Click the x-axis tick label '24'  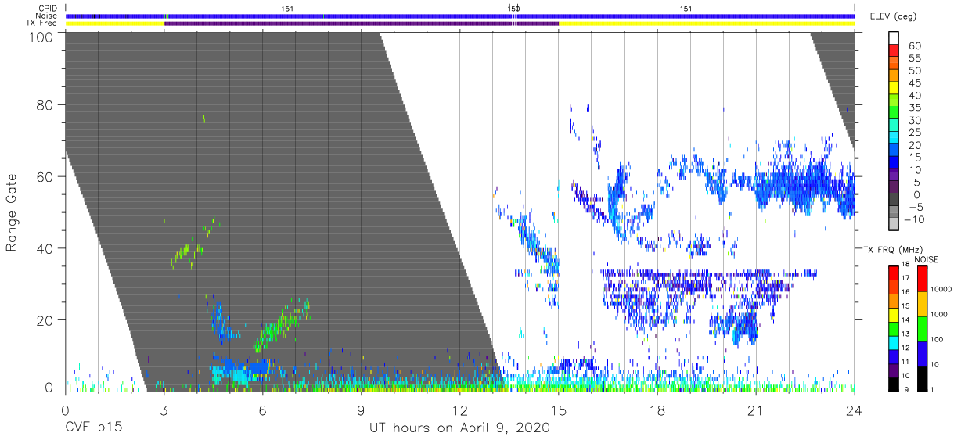855,410
